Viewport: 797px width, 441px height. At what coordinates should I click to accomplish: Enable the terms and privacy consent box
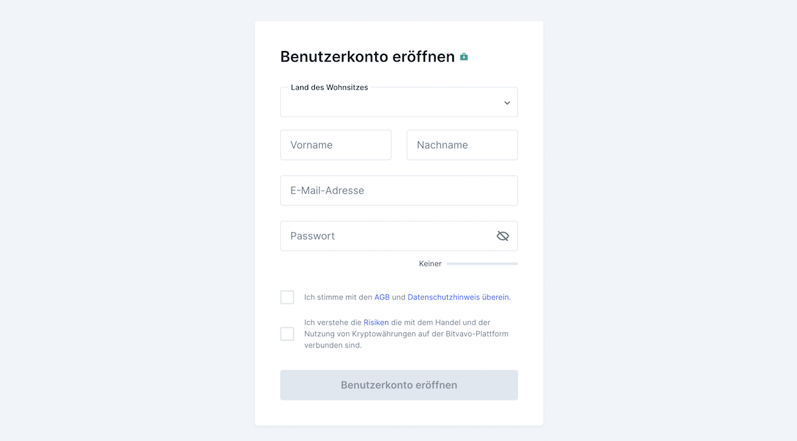coord(287,297)
